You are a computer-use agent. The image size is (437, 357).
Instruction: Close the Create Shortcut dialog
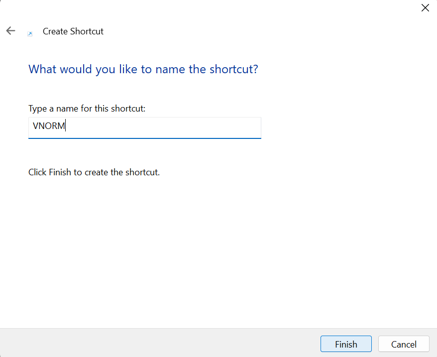point(425,8)
